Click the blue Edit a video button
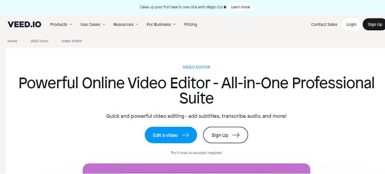Image resolution: width=385 pixels, height=174 pixels. 171,135
